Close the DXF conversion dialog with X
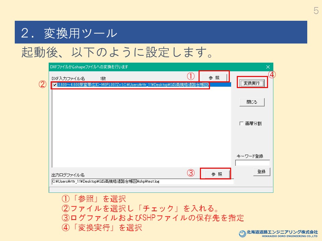 268,67
